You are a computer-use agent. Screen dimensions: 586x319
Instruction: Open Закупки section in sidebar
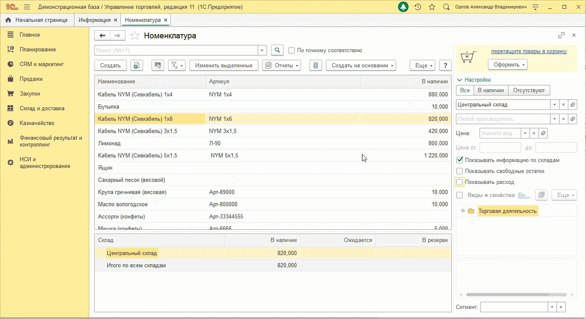[30, 93]
